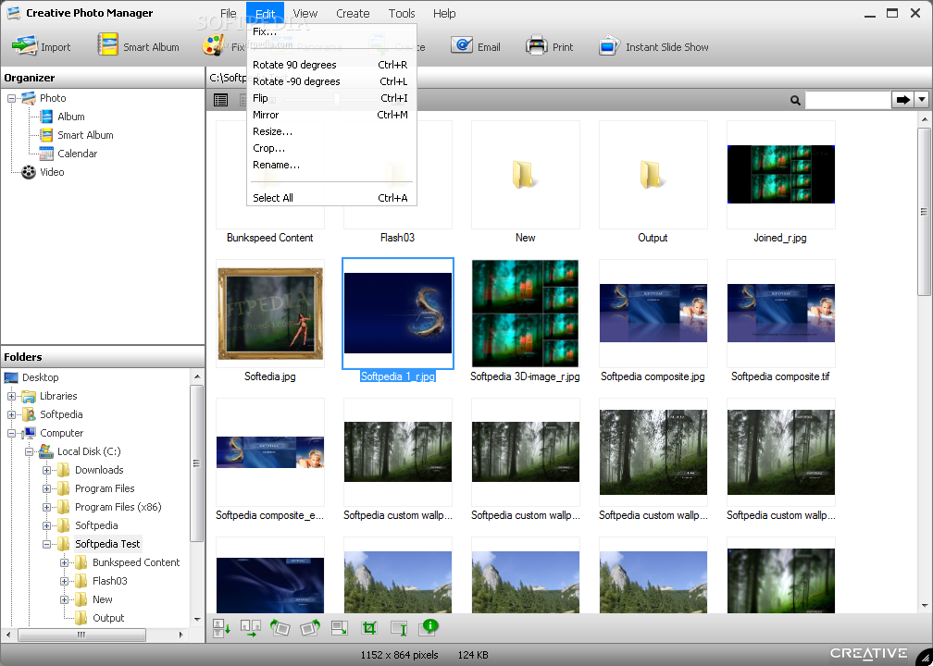The image size is (933, 666).
Task: Select Video in the Organizer tree
Action: [x=52, y=172]
